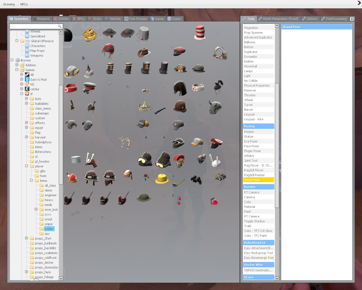Viewport: 362px width, 290px height.
Task: Collapse the tf game node
Action: tap(22, 94)
